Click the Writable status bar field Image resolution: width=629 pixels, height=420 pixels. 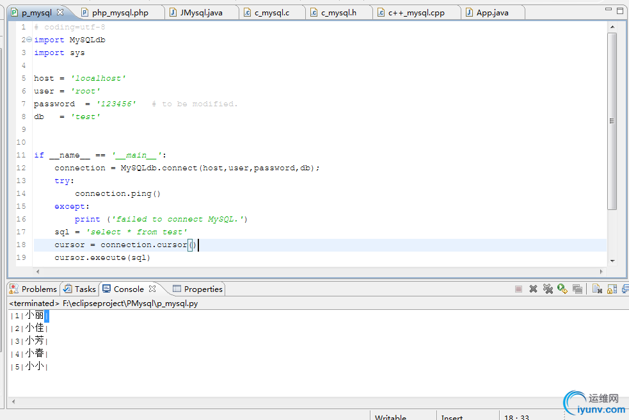[x=390, y=417]
